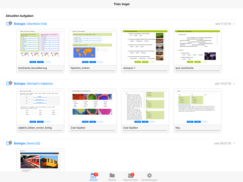Open the Biologie: Michael's Adjektive link
This screenshot has width=243, height=182.
point(33,84)
